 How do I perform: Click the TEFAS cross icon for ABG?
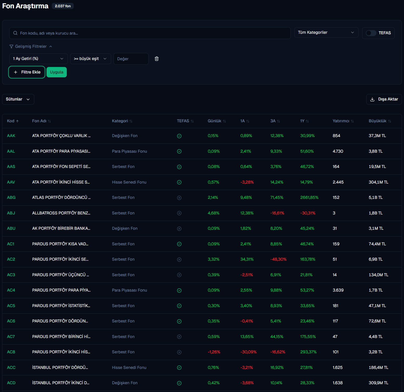click(179, 198)
